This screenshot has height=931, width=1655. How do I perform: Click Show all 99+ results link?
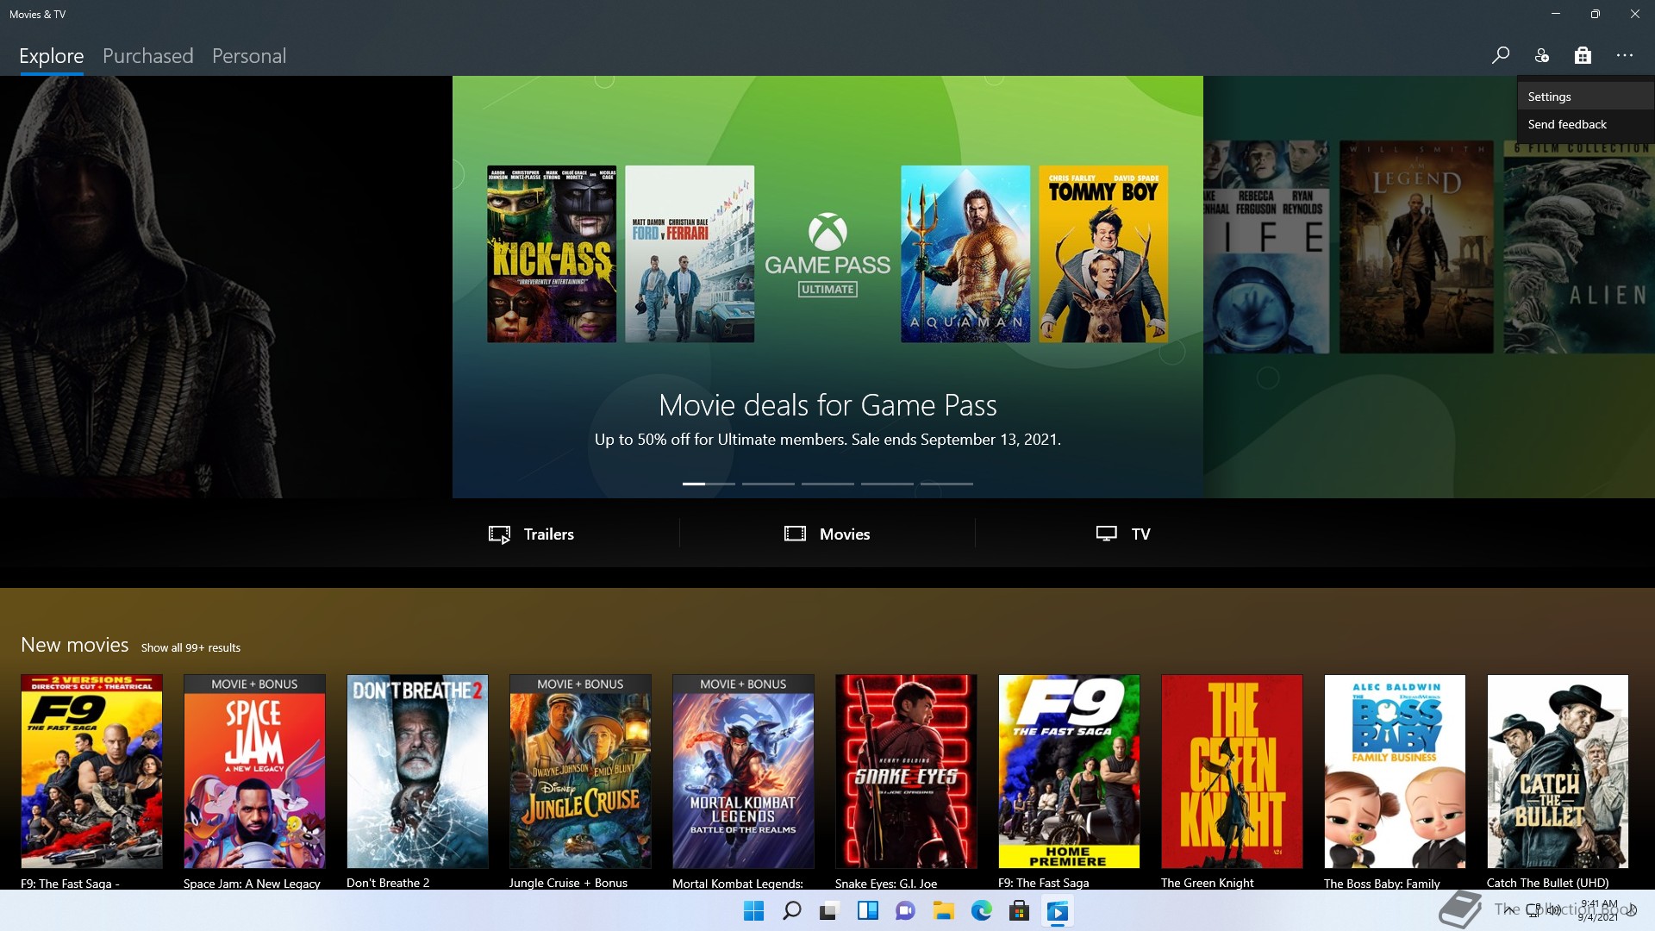tap(190, 647)
